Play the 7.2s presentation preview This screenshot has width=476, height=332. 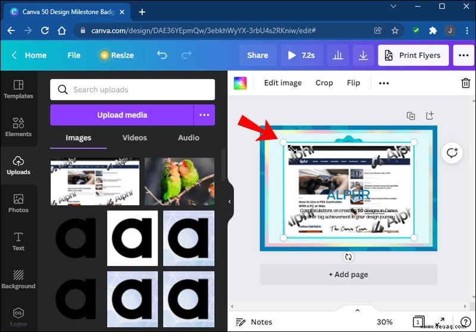click(302, 55)
